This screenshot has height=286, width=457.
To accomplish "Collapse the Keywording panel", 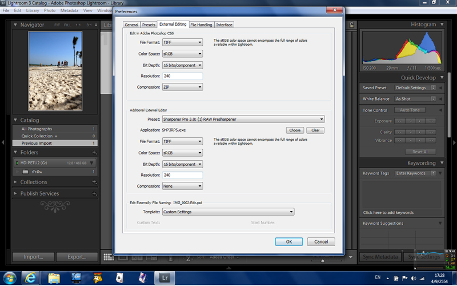I will tap(442, 163).
